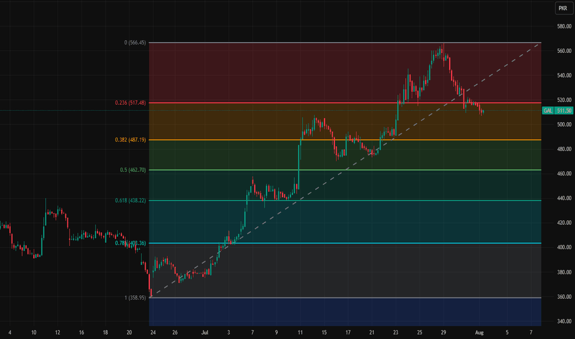Select the 0.618 (438.22) Fibonacci level label
Viewport: 575px width, 339px height.
pyautogui.click(x=130, y=200)
